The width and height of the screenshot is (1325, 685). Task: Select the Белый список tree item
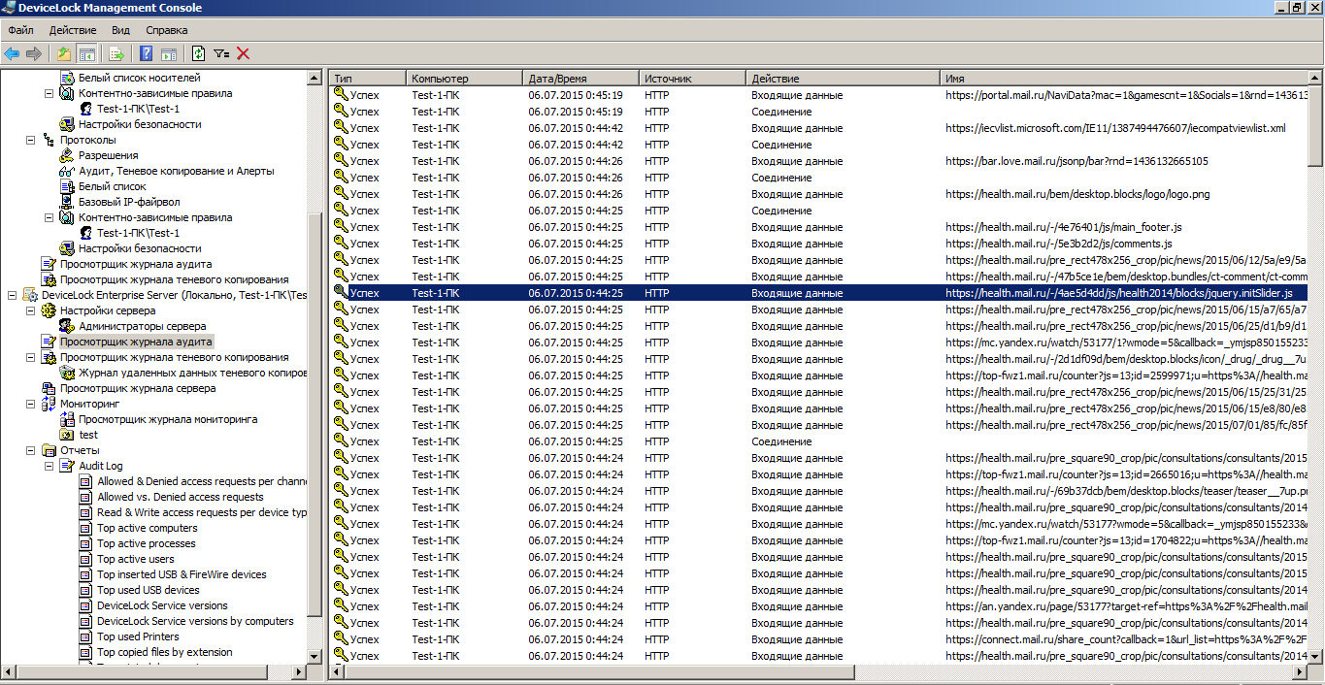pyautogui.click(x=113, y=186)
